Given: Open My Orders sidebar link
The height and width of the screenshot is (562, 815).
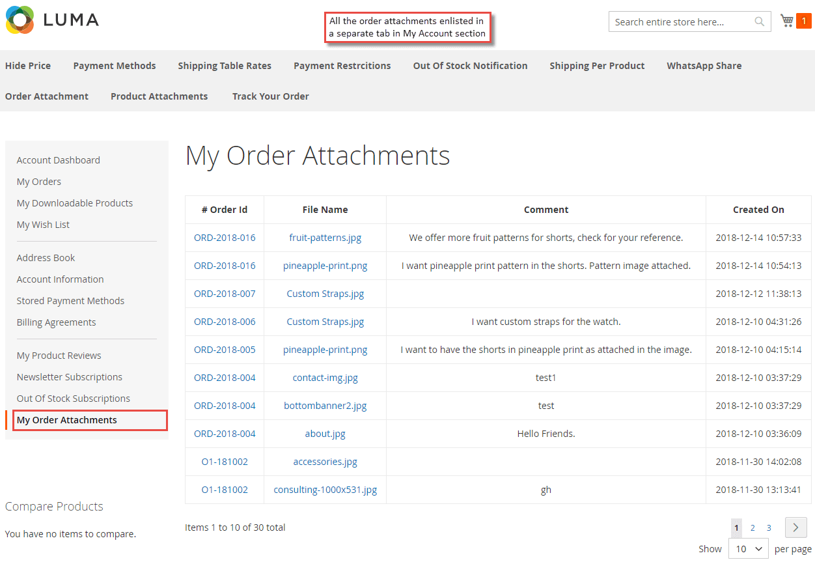Looking at the screenshot, I should (39, 182).
